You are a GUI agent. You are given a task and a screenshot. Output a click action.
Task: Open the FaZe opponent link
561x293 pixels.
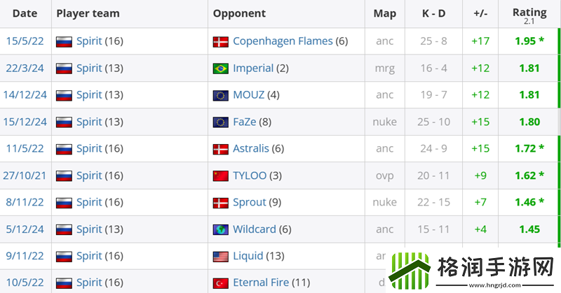(246, 122)
